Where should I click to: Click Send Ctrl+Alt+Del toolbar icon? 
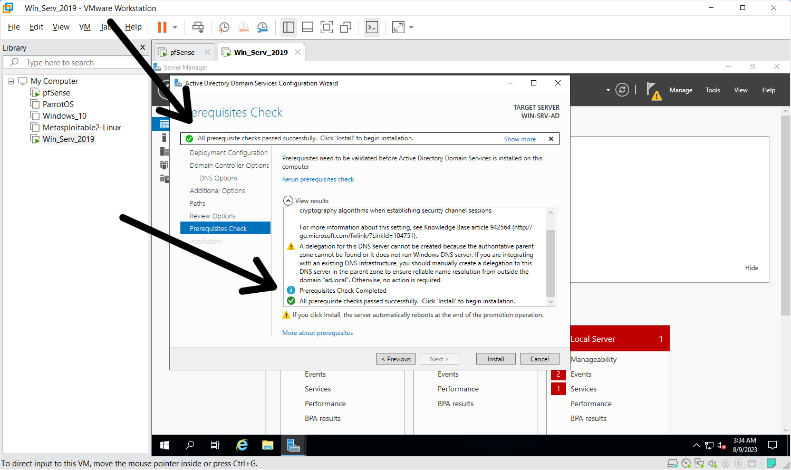tap(198, 27)
